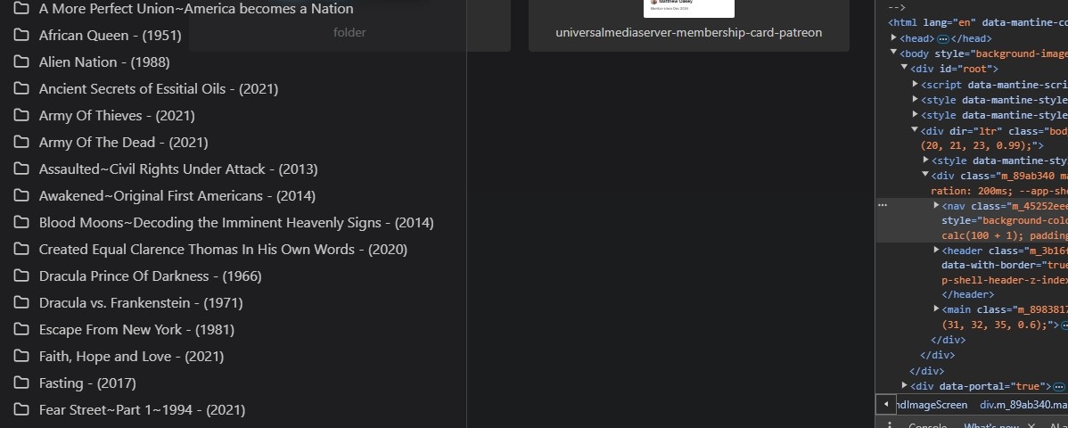
Task: Select div.m_89ab340 in the DevTools breadcrumb
Action: (1023, 405)
